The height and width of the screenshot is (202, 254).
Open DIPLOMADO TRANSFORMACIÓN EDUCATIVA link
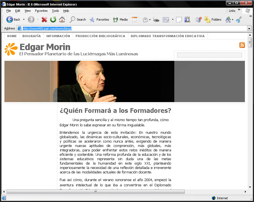point(168,36)
